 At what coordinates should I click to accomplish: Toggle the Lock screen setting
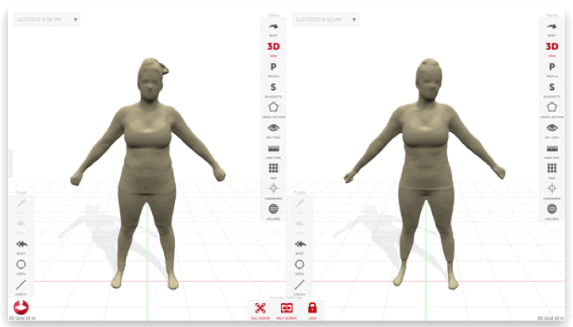point(312,308)
